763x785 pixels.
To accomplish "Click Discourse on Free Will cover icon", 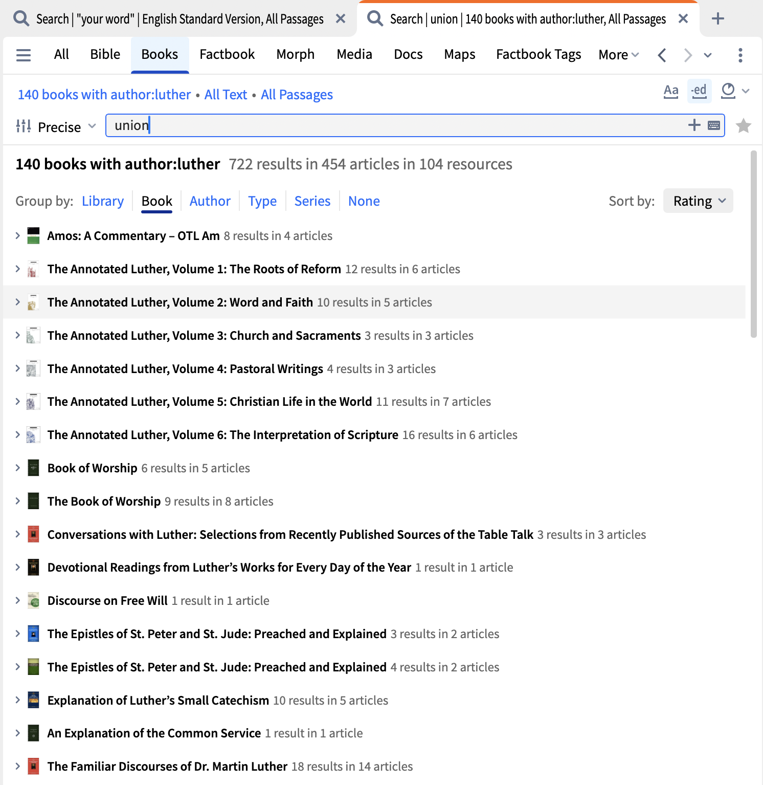I will (33, 600).
